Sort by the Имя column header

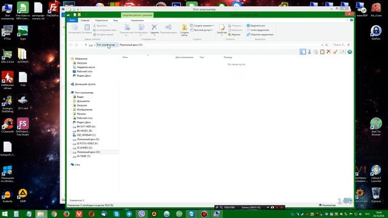[125, 58]
